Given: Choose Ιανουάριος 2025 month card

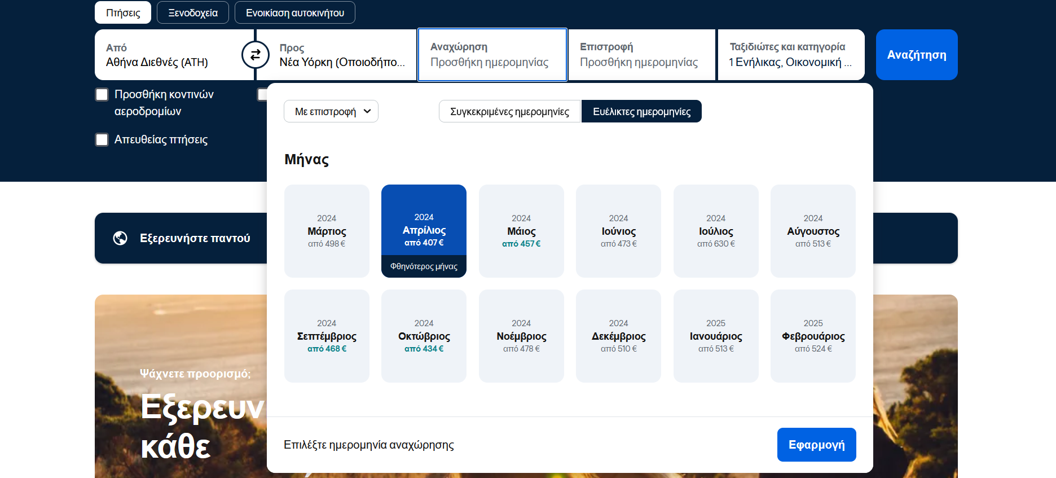Looking at the screenshot, I should tap(716, 336).
